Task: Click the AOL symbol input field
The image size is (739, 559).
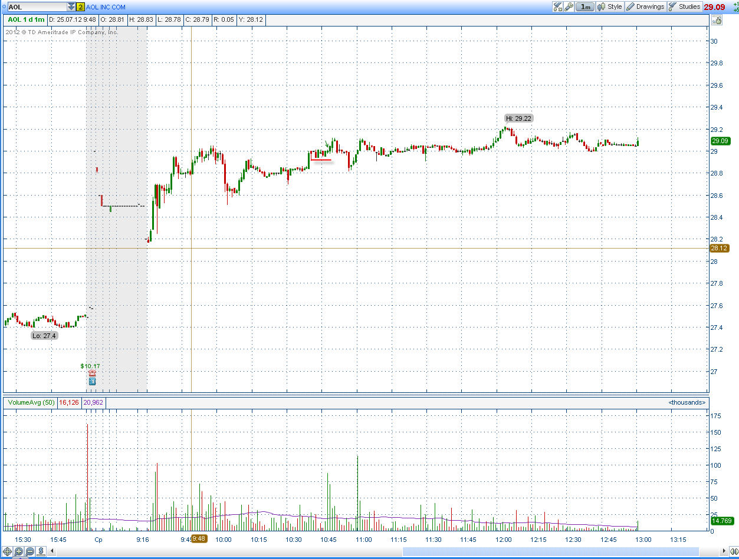Action: tap(37, 7)
